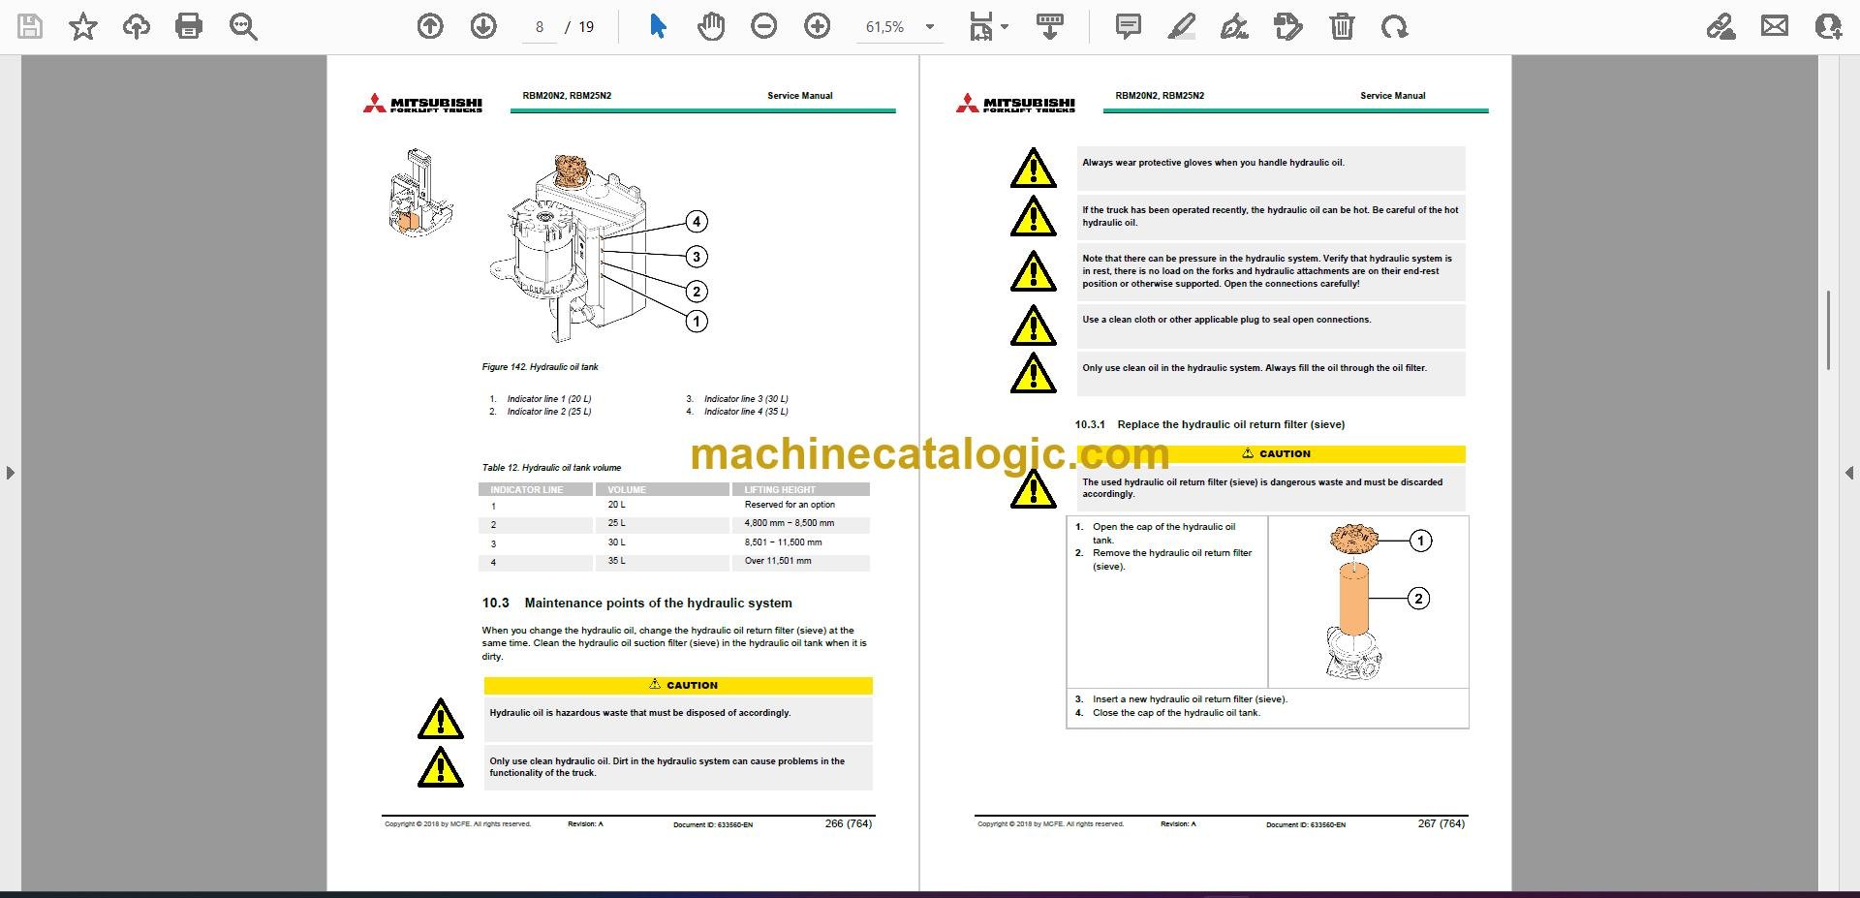
Task: Open the 61,5% zoom level dropdown
Action: [x=900, y=27]
